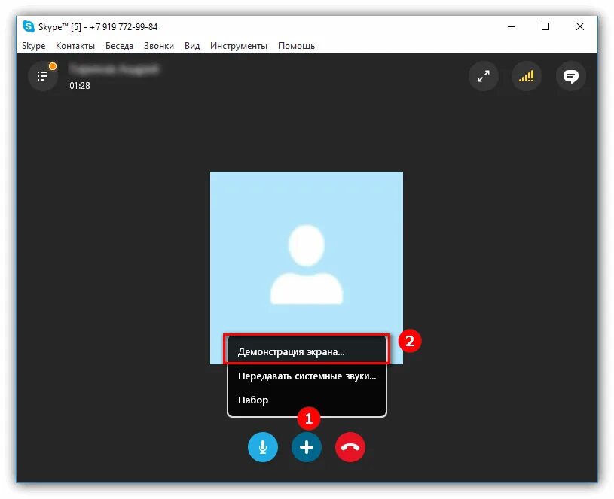
Task: Select "Демонстрация экрана..." menu entry
Action: coord(307,351)
